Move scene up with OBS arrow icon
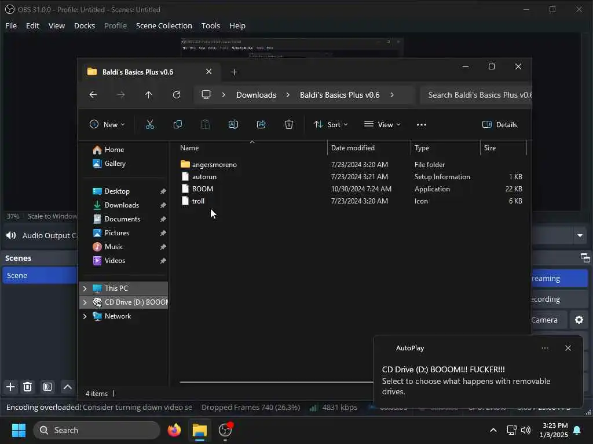This screenshot has height=444, width=593. (x=68, y=387)
